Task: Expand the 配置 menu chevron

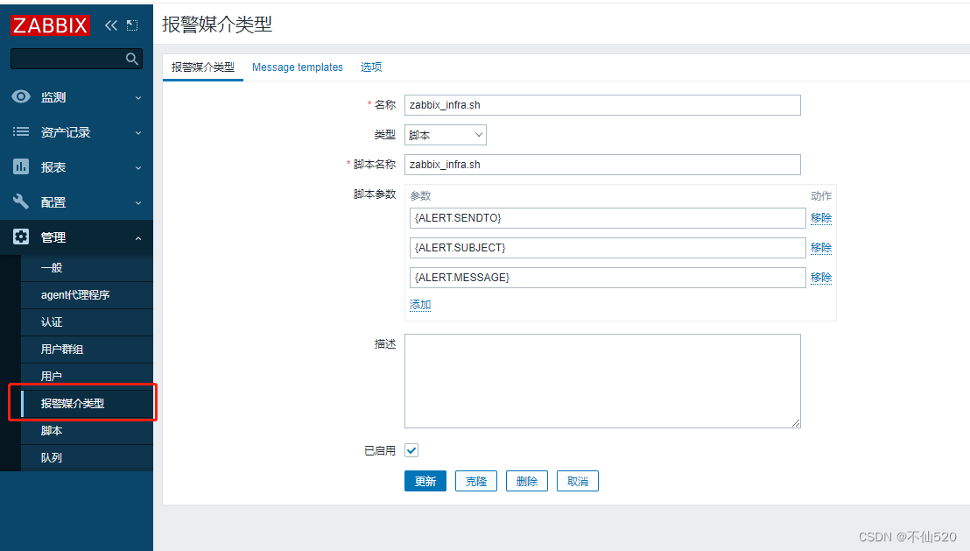Action: (x=138, y=203)
